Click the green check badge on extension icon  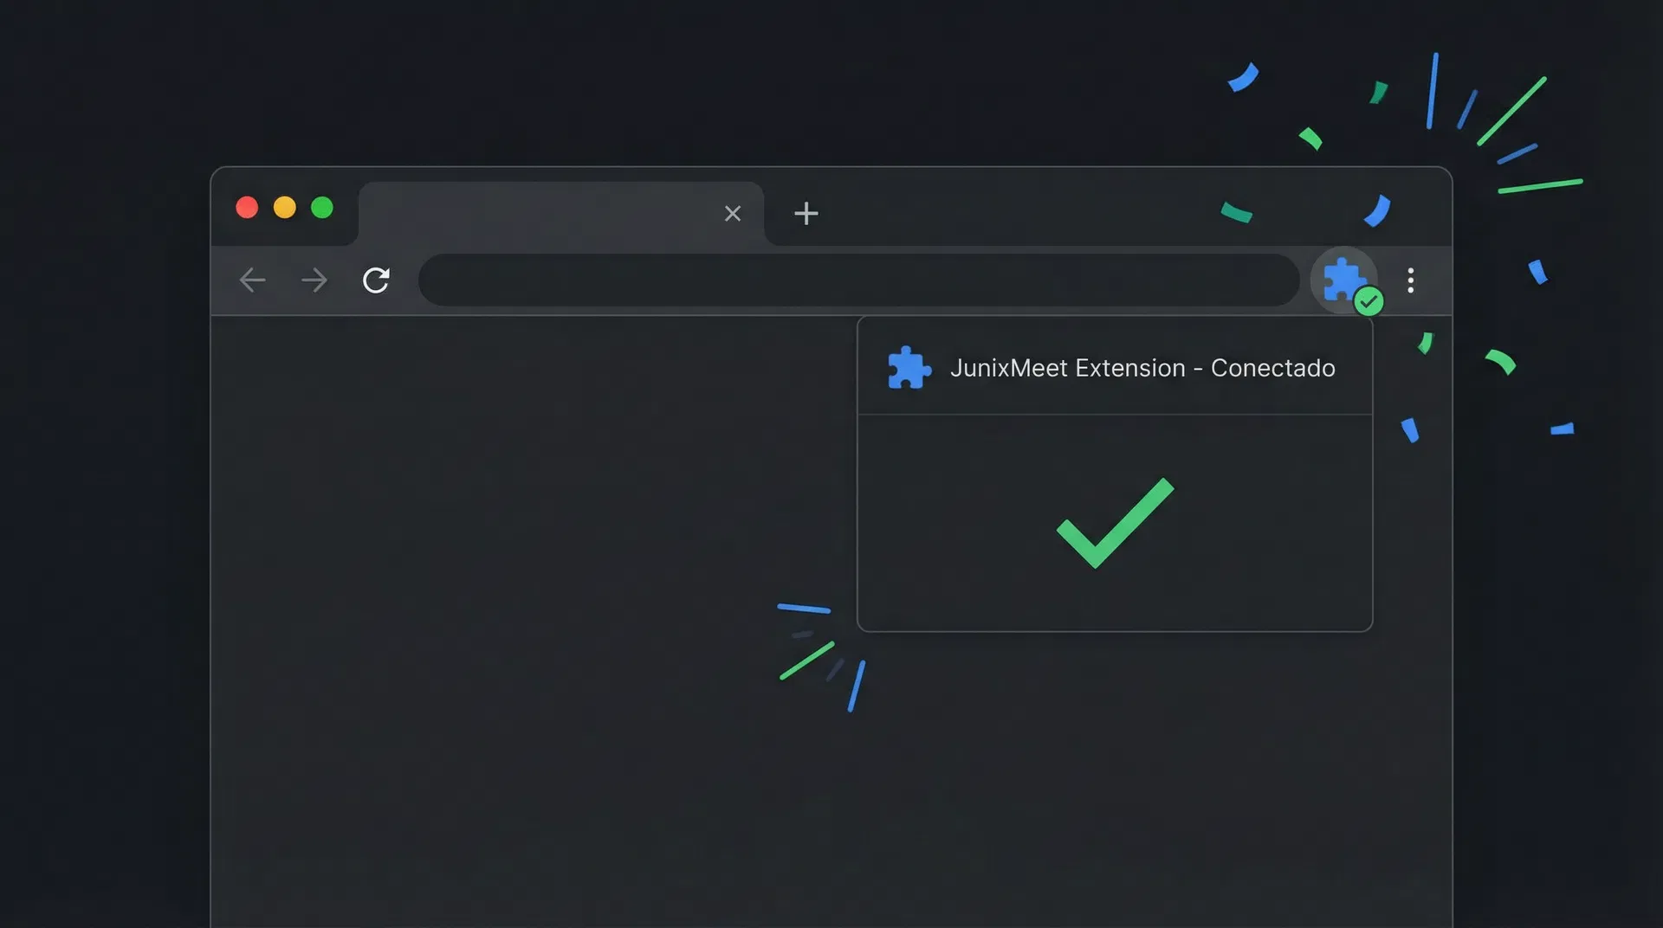coord(1369,300)
